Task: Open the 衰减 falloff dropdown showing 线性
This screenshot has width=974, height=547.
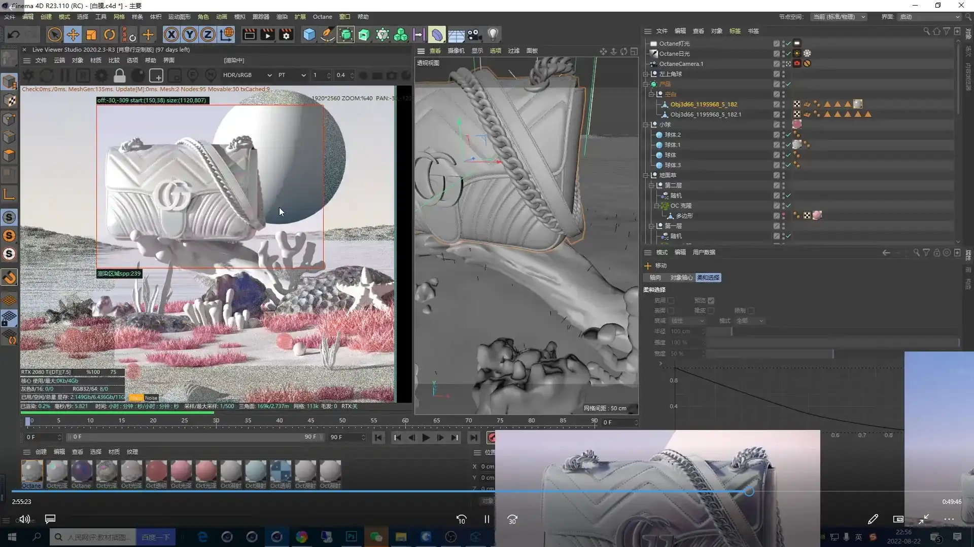Action: [x=686, y=321]
